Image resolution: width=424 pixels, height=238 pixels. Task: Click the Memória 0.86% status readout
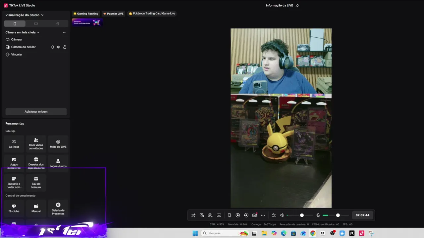point(238,224)
